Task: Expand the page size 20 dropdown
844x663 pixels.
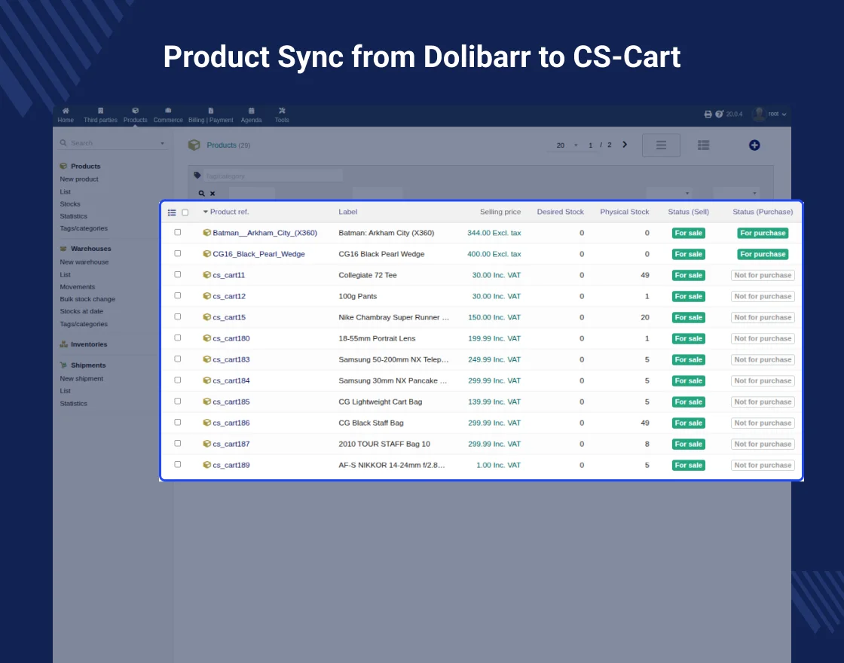Action: (x=565, y=145)
